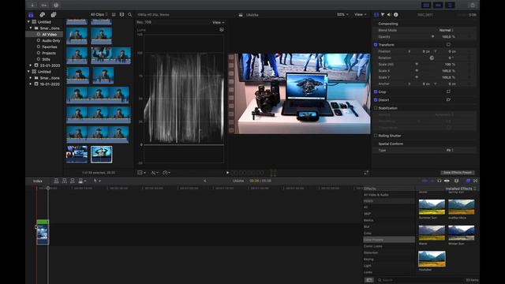Viewport: 505px width, 284px height.
Task: Show the Audio inspector tab icon
Action: [x=389, y=14]
